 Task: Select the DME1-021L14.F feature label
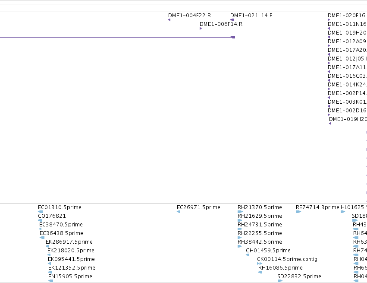pyautogui.click(x=251, y=16)
